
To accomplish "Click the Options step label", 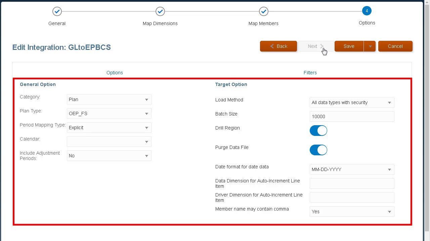I will pyautogui.click(x=367, y=23).
